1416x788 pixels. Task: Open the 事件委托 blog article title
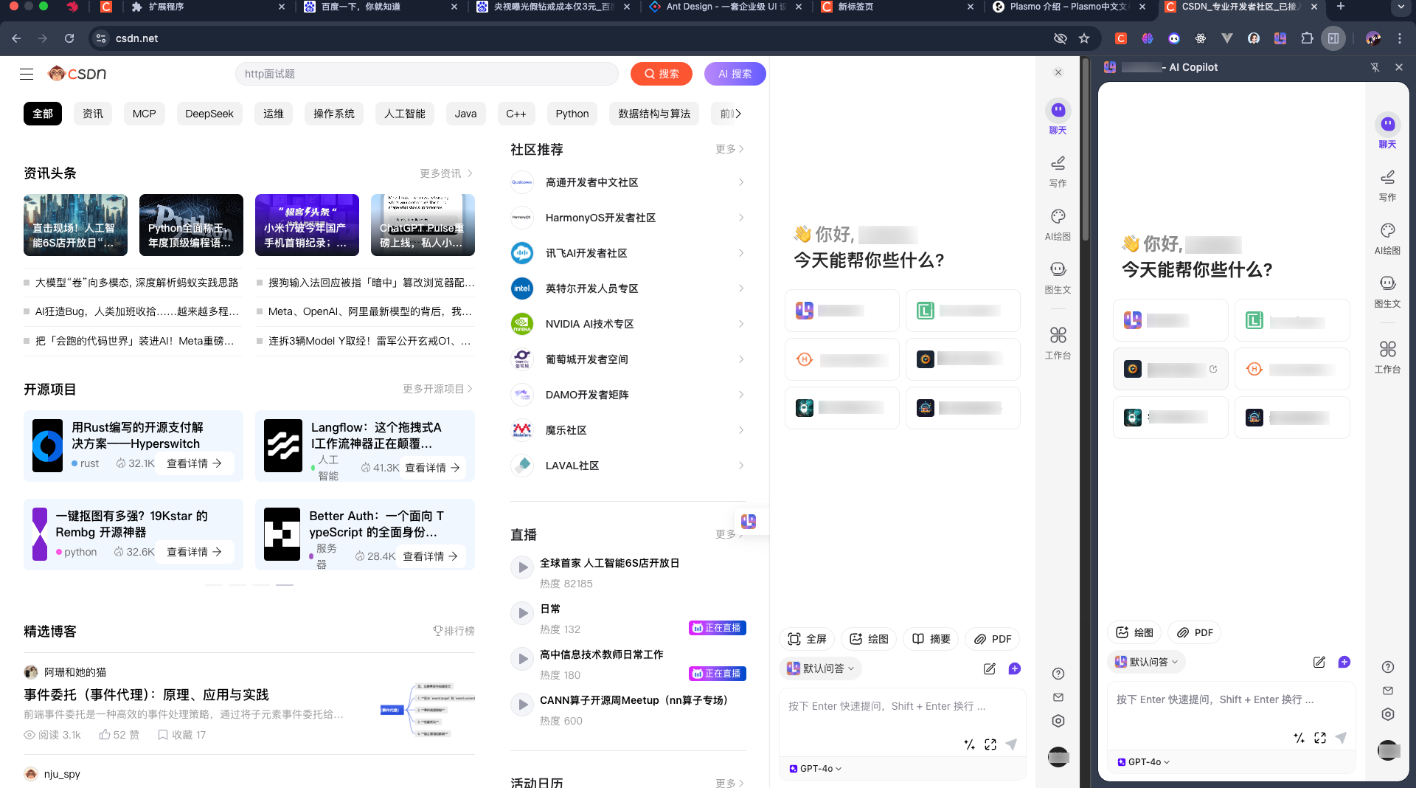(x=146, y=695)
